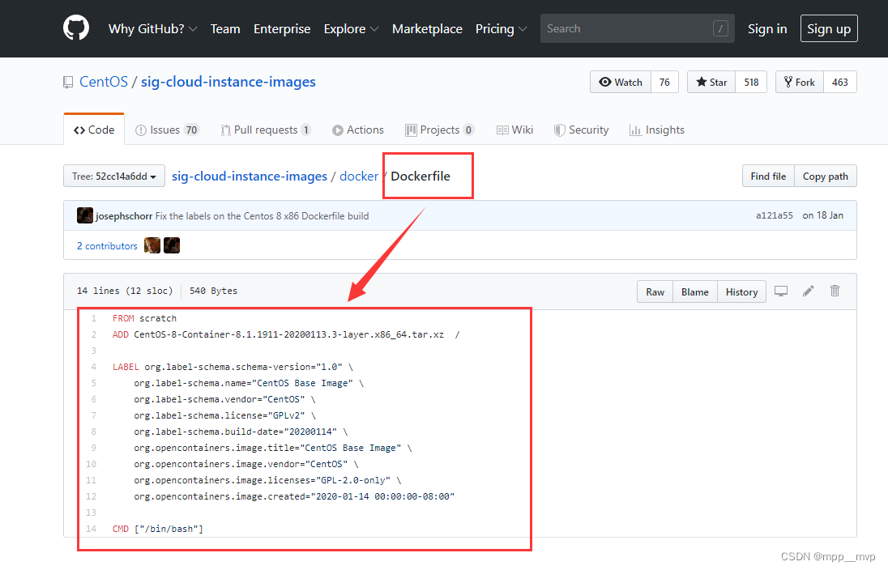
Task: Open the Insights tab
Action: pos(657,130)
